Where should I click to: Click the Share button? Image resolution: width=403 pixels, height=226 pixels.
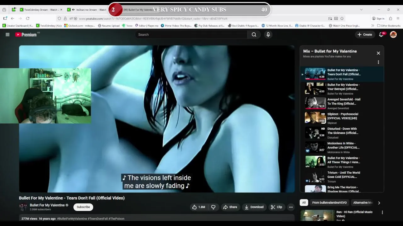(230, 207)
